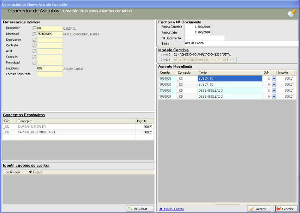The image size is (300, 213).
Task: Click the Fecha Contable date field
Action: tap(198, 27)
